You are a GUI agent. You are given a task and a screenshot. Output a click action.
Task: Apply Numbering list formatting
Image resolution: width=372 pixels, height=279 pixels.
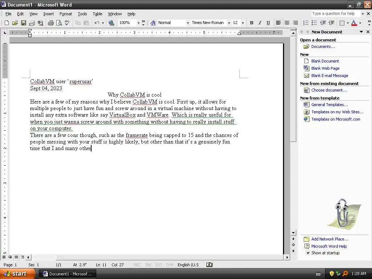tap(306, 23)
